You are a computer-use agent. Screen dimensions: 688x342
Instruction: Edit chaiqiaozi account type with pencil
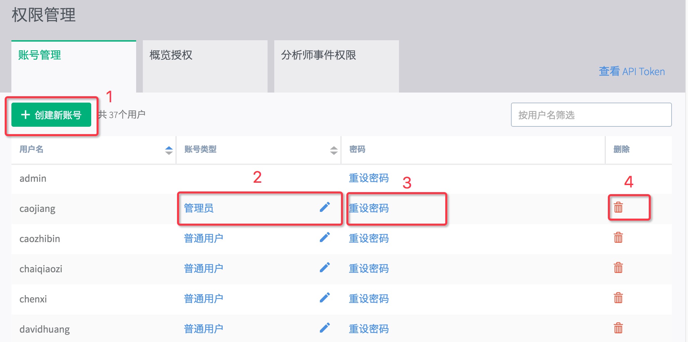click(325, 268)
